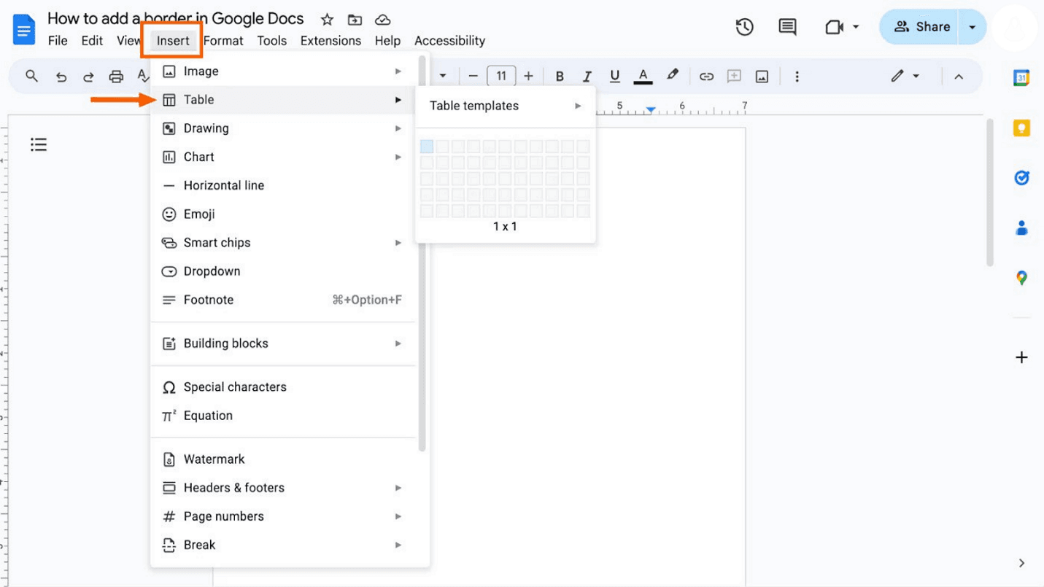Image resolution: width=1044 pixels, height=587 pixels.
Task: Collapse the menus with chevron up
Action: (x=959, y=77)
